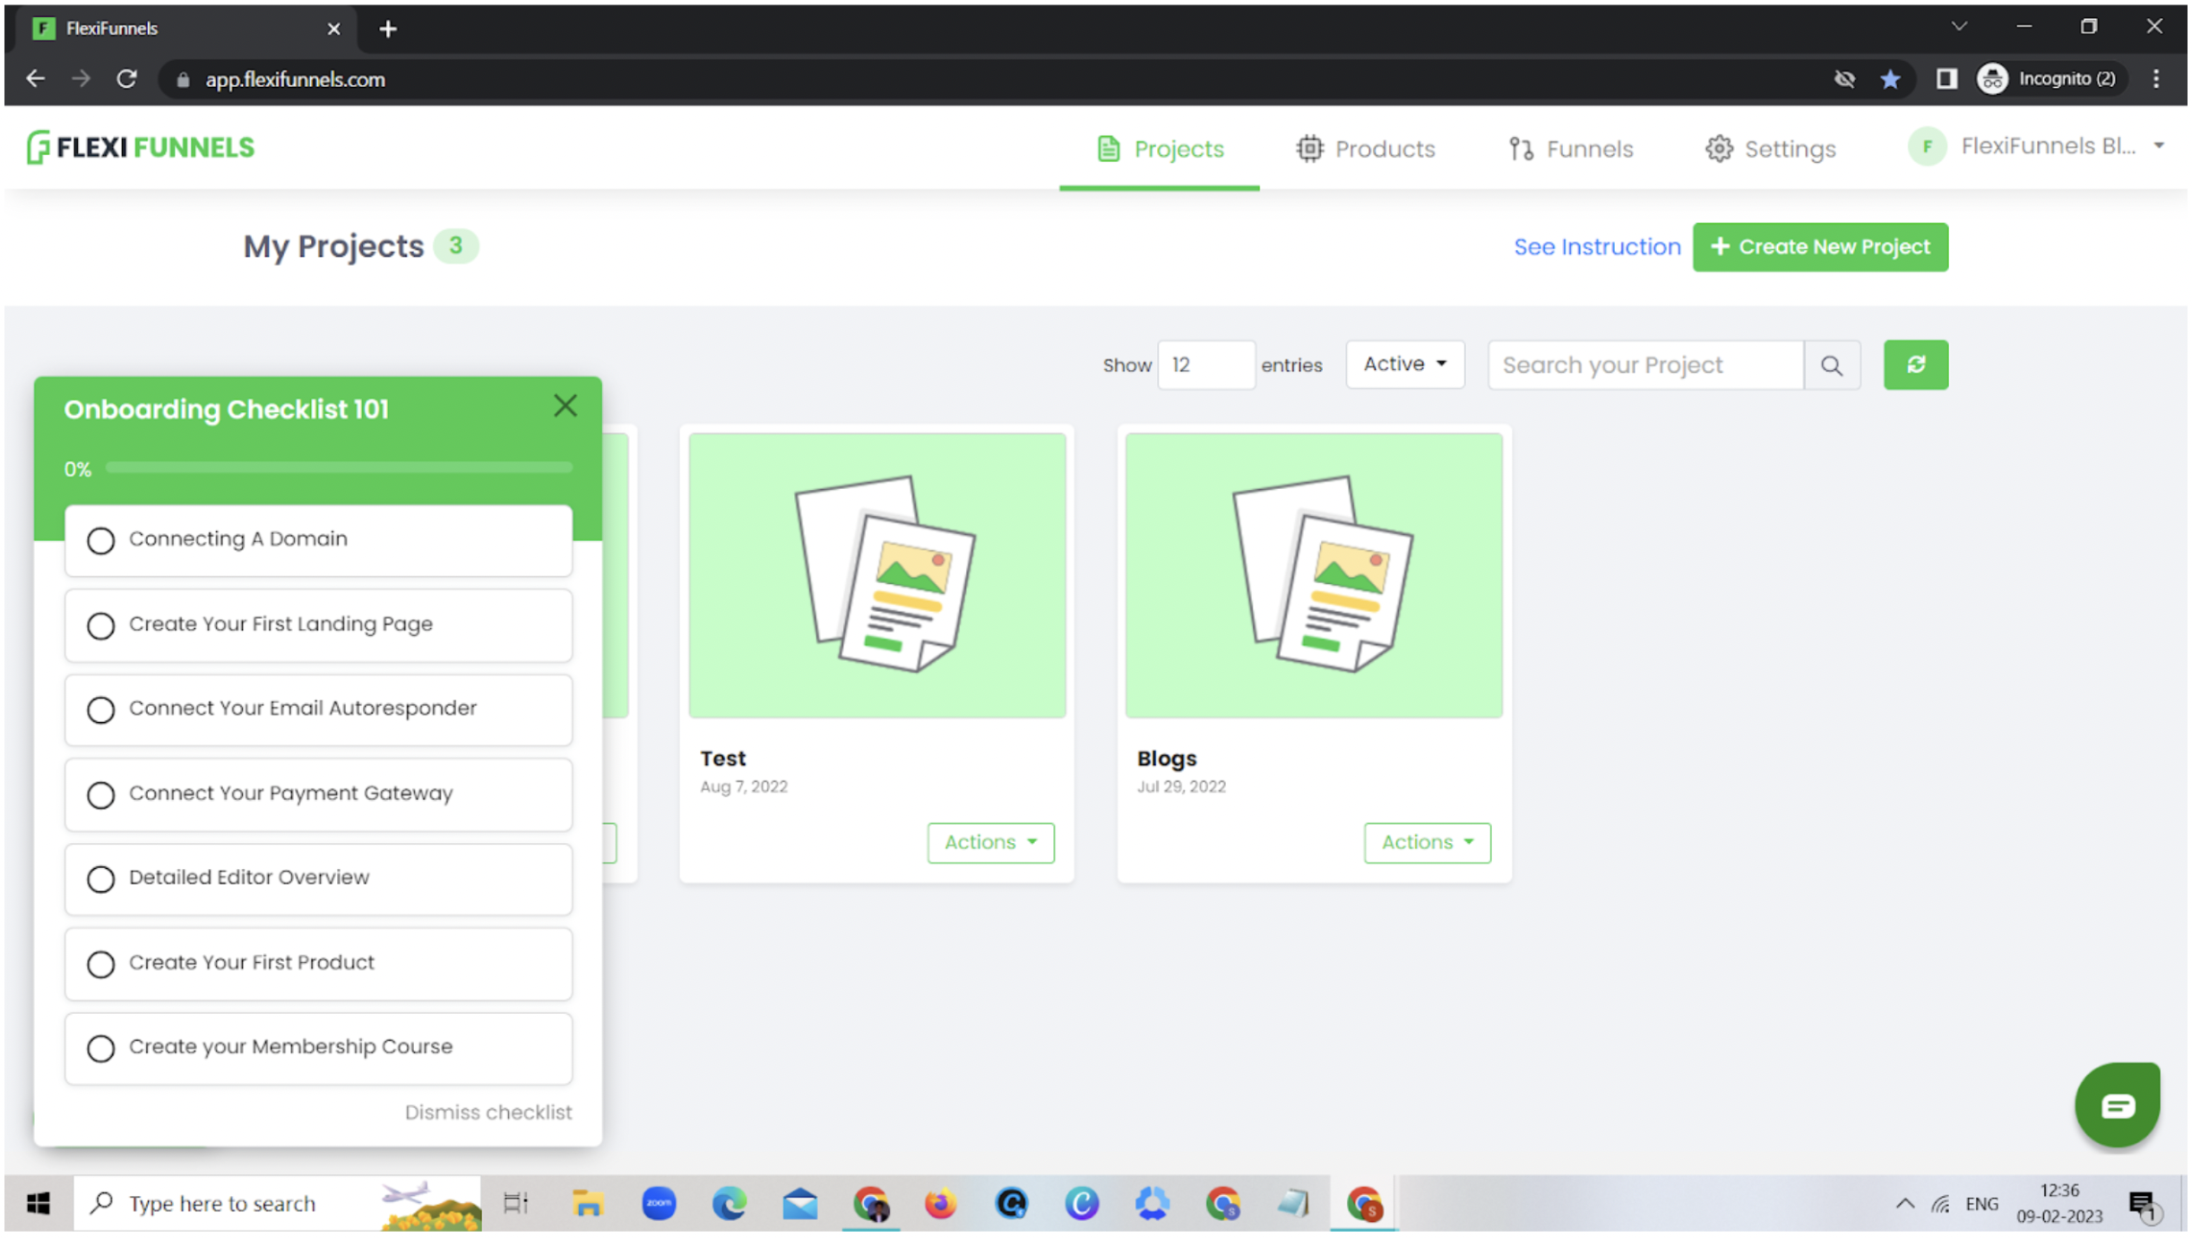Open Firefox from the taskbar
The height and width of the screenshot is (1238, 2192).
tap(940, 1203)
